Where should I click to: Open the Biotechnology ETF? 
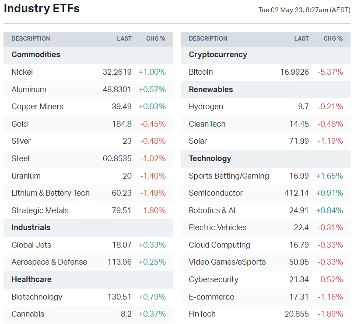(x=37, y=297)
